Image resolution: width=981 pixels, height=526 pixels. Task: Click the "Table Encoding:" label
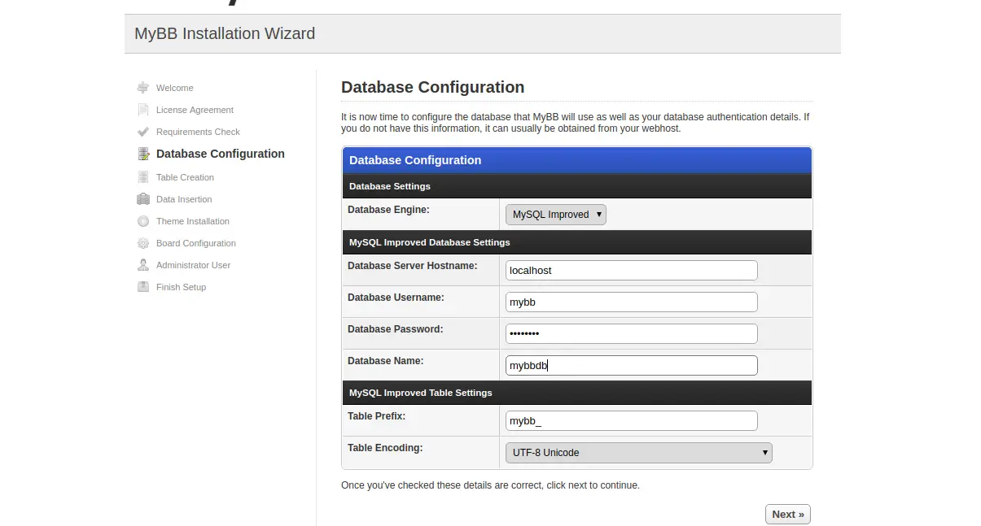[x=385, y=448]
